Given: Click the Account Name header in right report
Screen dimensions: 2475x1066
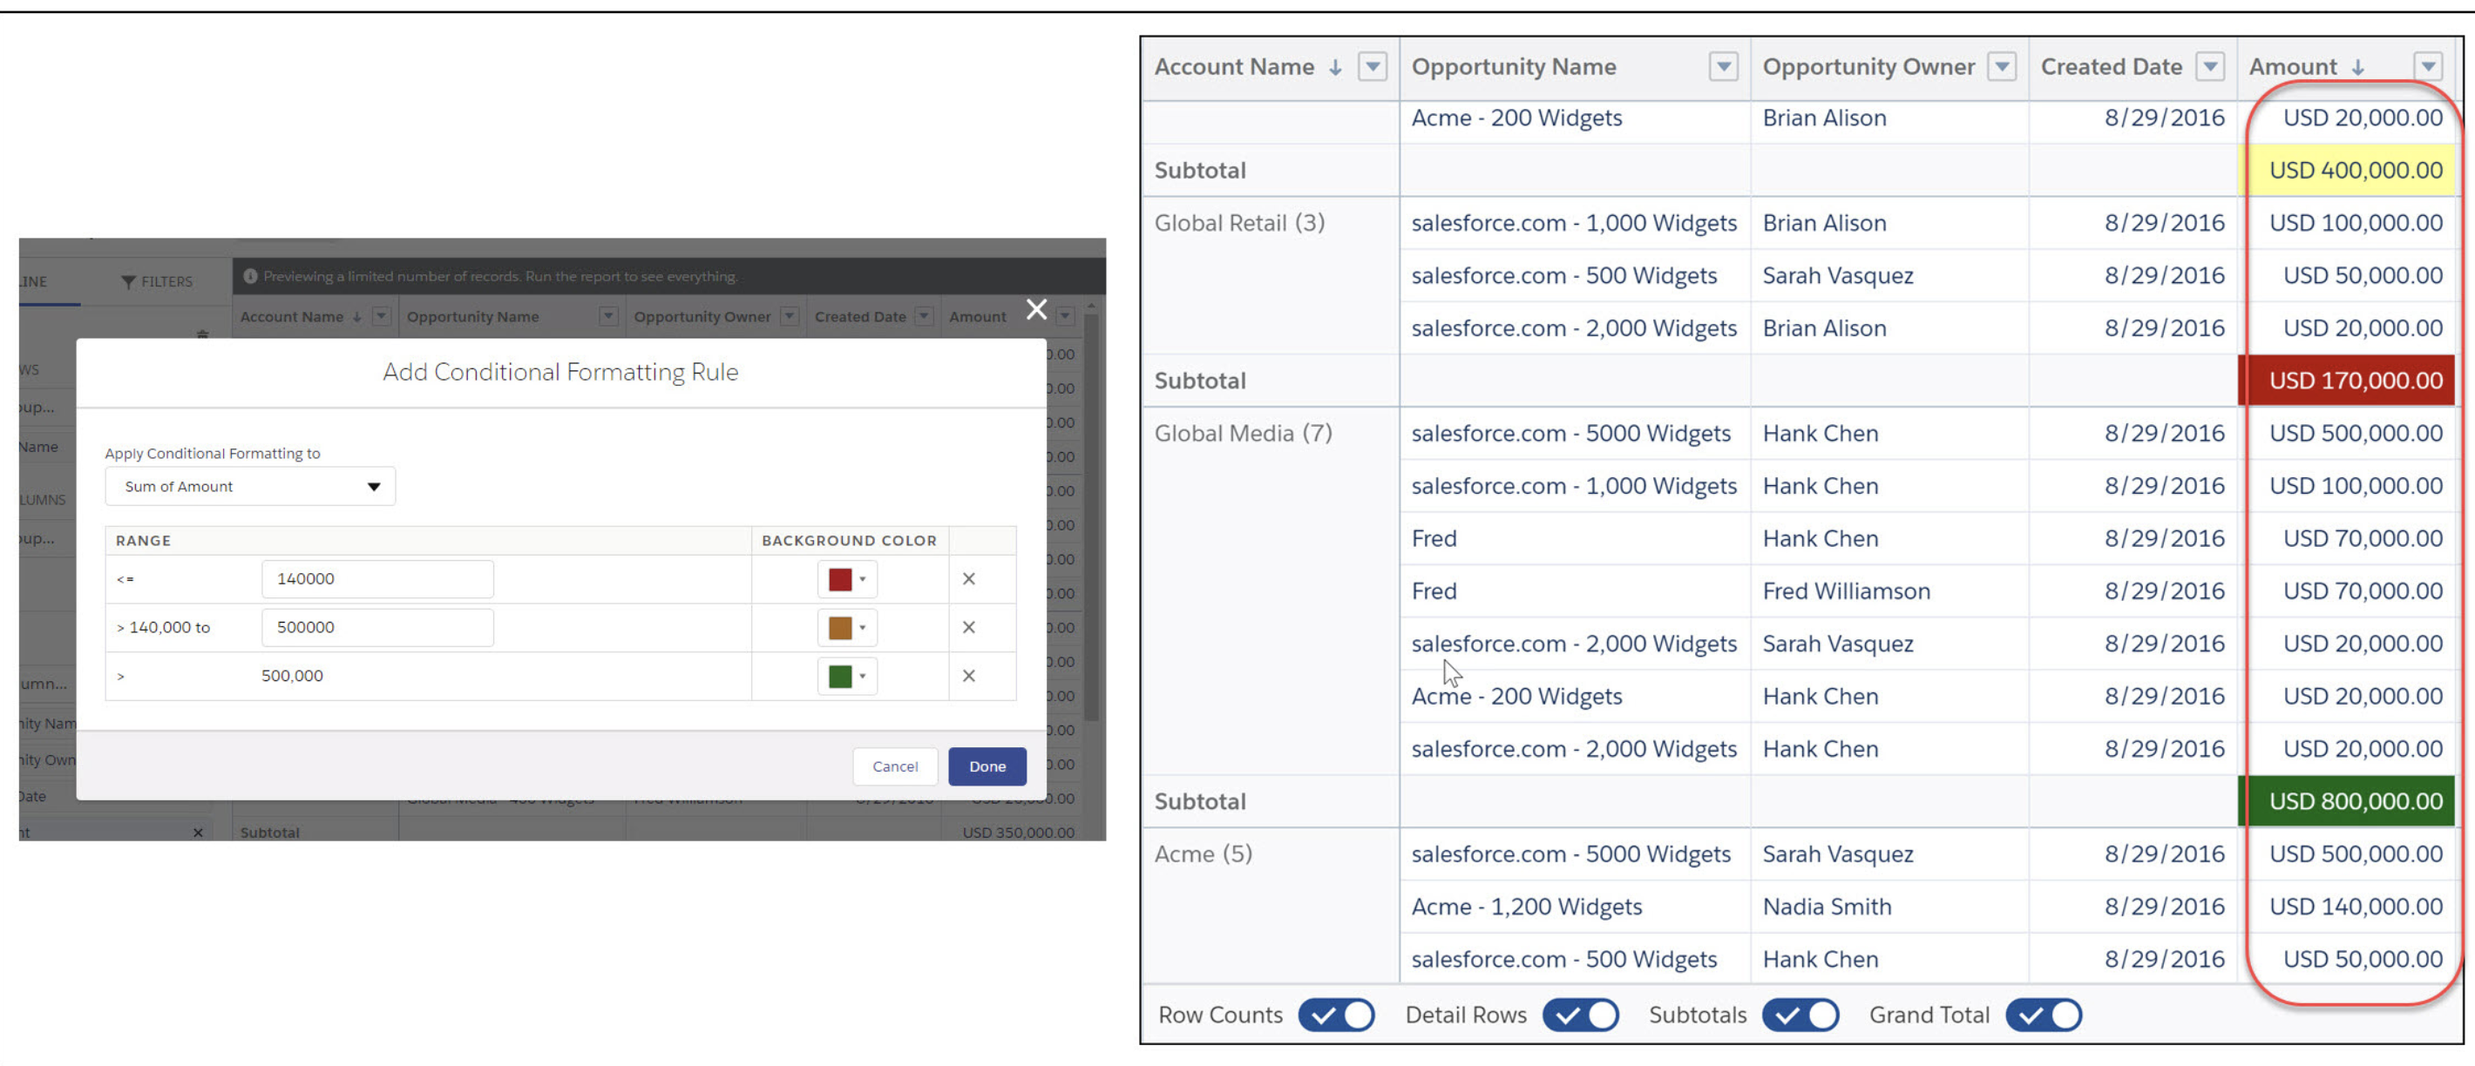Looking at the screenshot, I should tap(1234, 67).
